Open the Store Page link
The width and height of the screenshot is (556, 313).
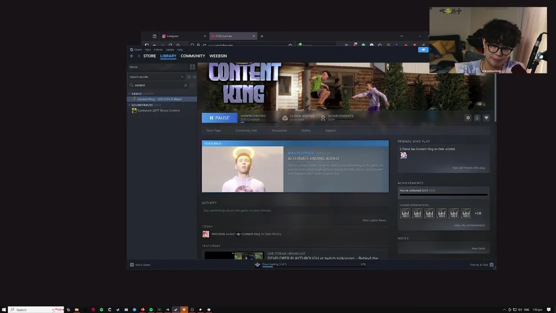point(214,130)
